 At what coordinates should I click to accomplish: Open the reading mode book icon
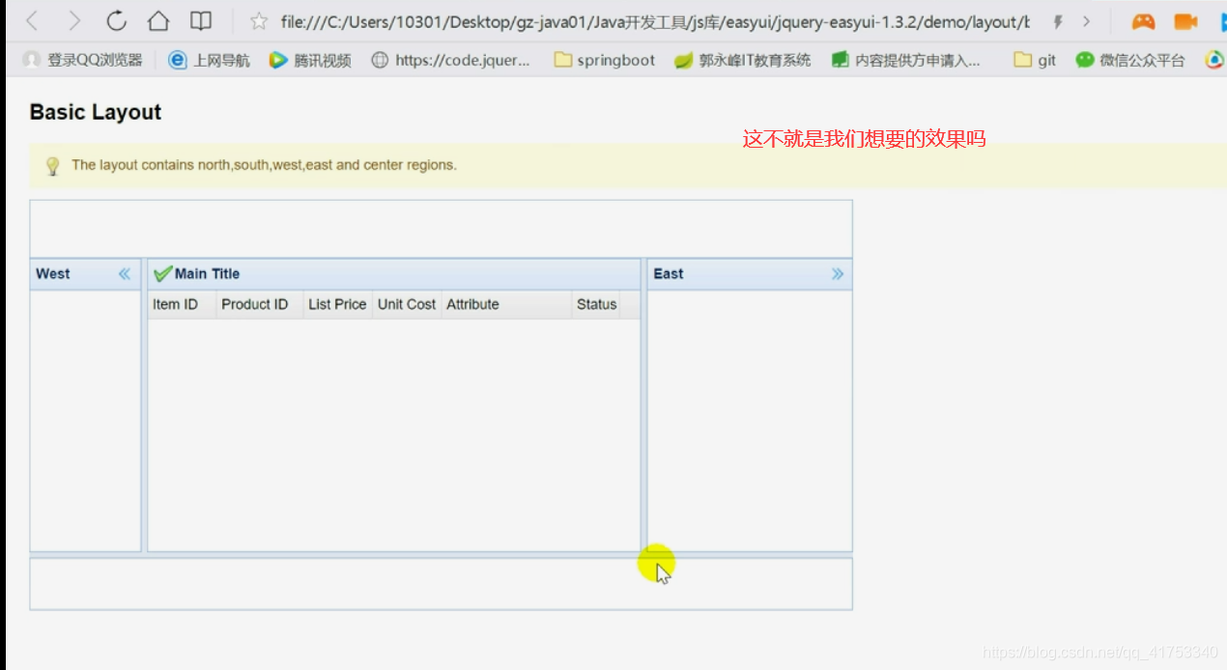point(201,20)
